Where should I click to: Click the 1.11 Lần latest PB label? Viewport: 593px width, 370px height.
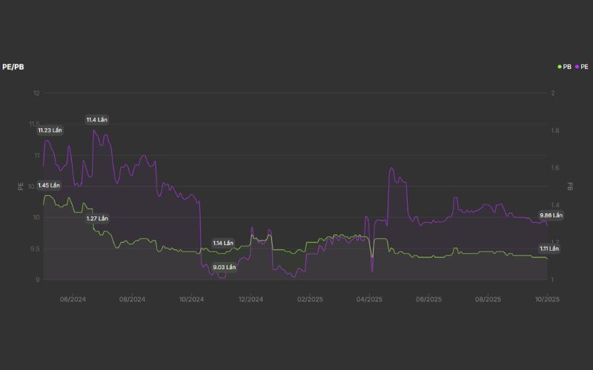(549, 249)
